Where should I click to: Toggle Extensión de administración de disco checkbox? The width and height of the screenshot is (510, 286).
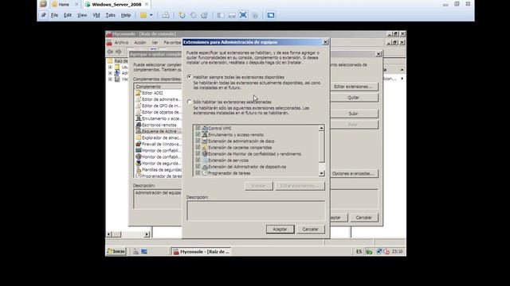(198, 141)
